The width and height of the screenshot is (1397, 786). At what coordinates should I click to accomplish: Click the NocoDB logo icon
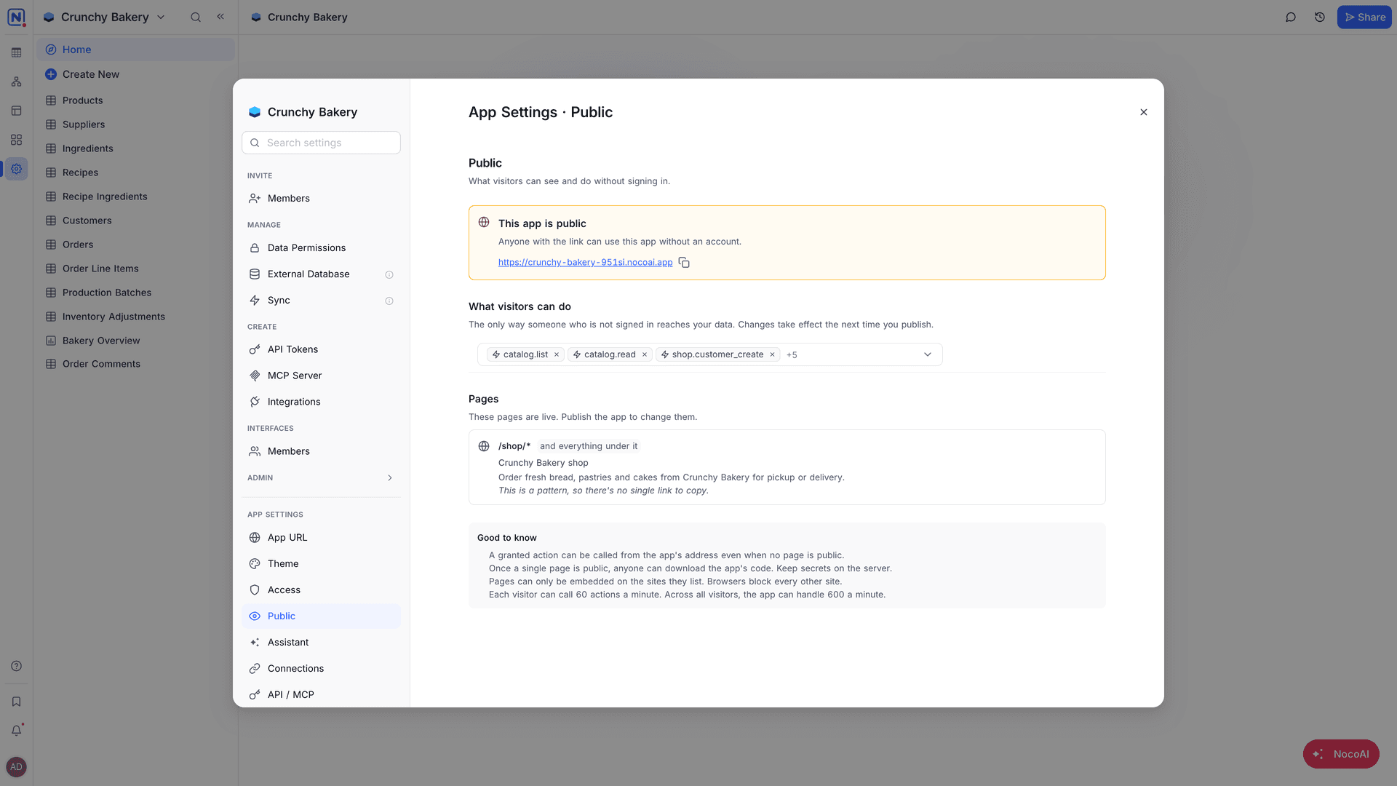(x=16, y=17)
